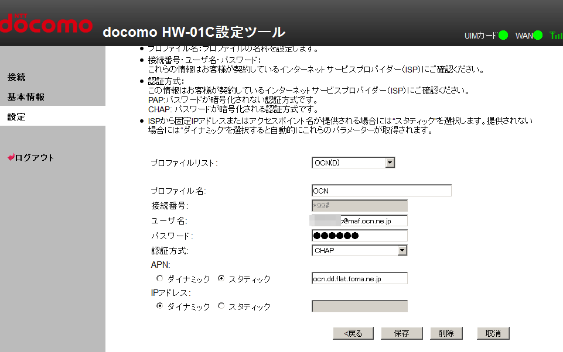This screenshot has width=563, height=352.
Task: Click the CHAP description line
Action: click(233, 109)
